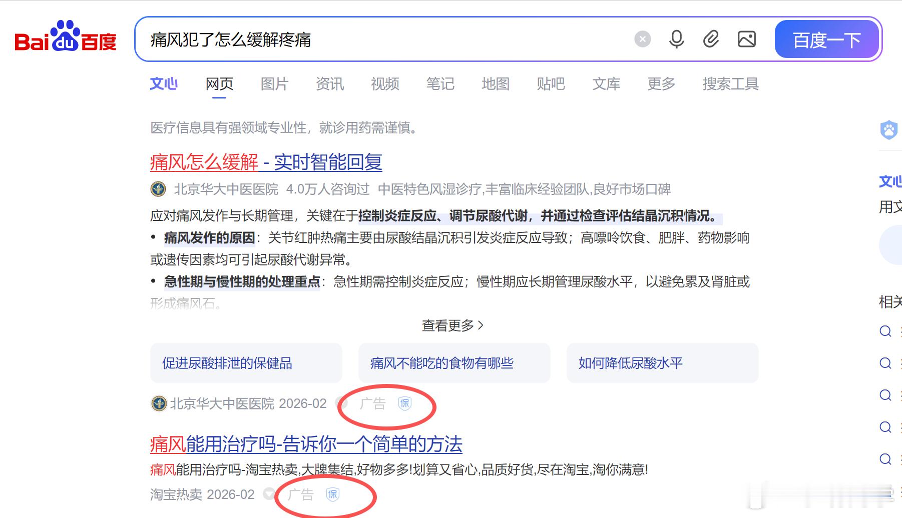Click the 广告 label after 淘宝热卖 2026-02
This screenshot has width=902, height=518.
(301, 494)
